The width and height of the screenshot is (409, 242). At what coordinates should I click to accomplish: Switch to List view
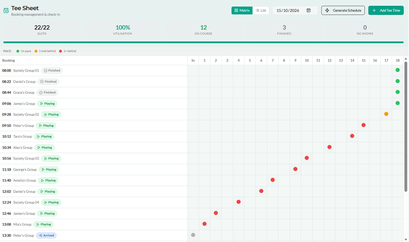tap(261, 10)
